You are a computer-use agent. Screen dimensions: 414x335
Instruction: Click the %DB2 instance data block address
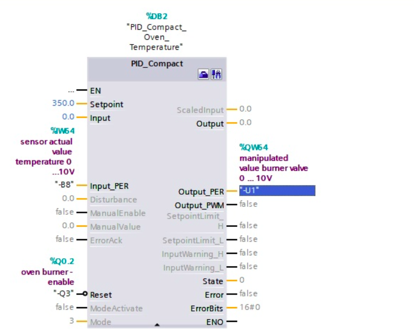click(157, 17)
